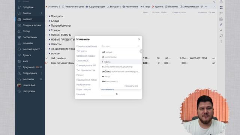Open Контакты section
The height and width of the screenshot is (135, 240).
28,79
